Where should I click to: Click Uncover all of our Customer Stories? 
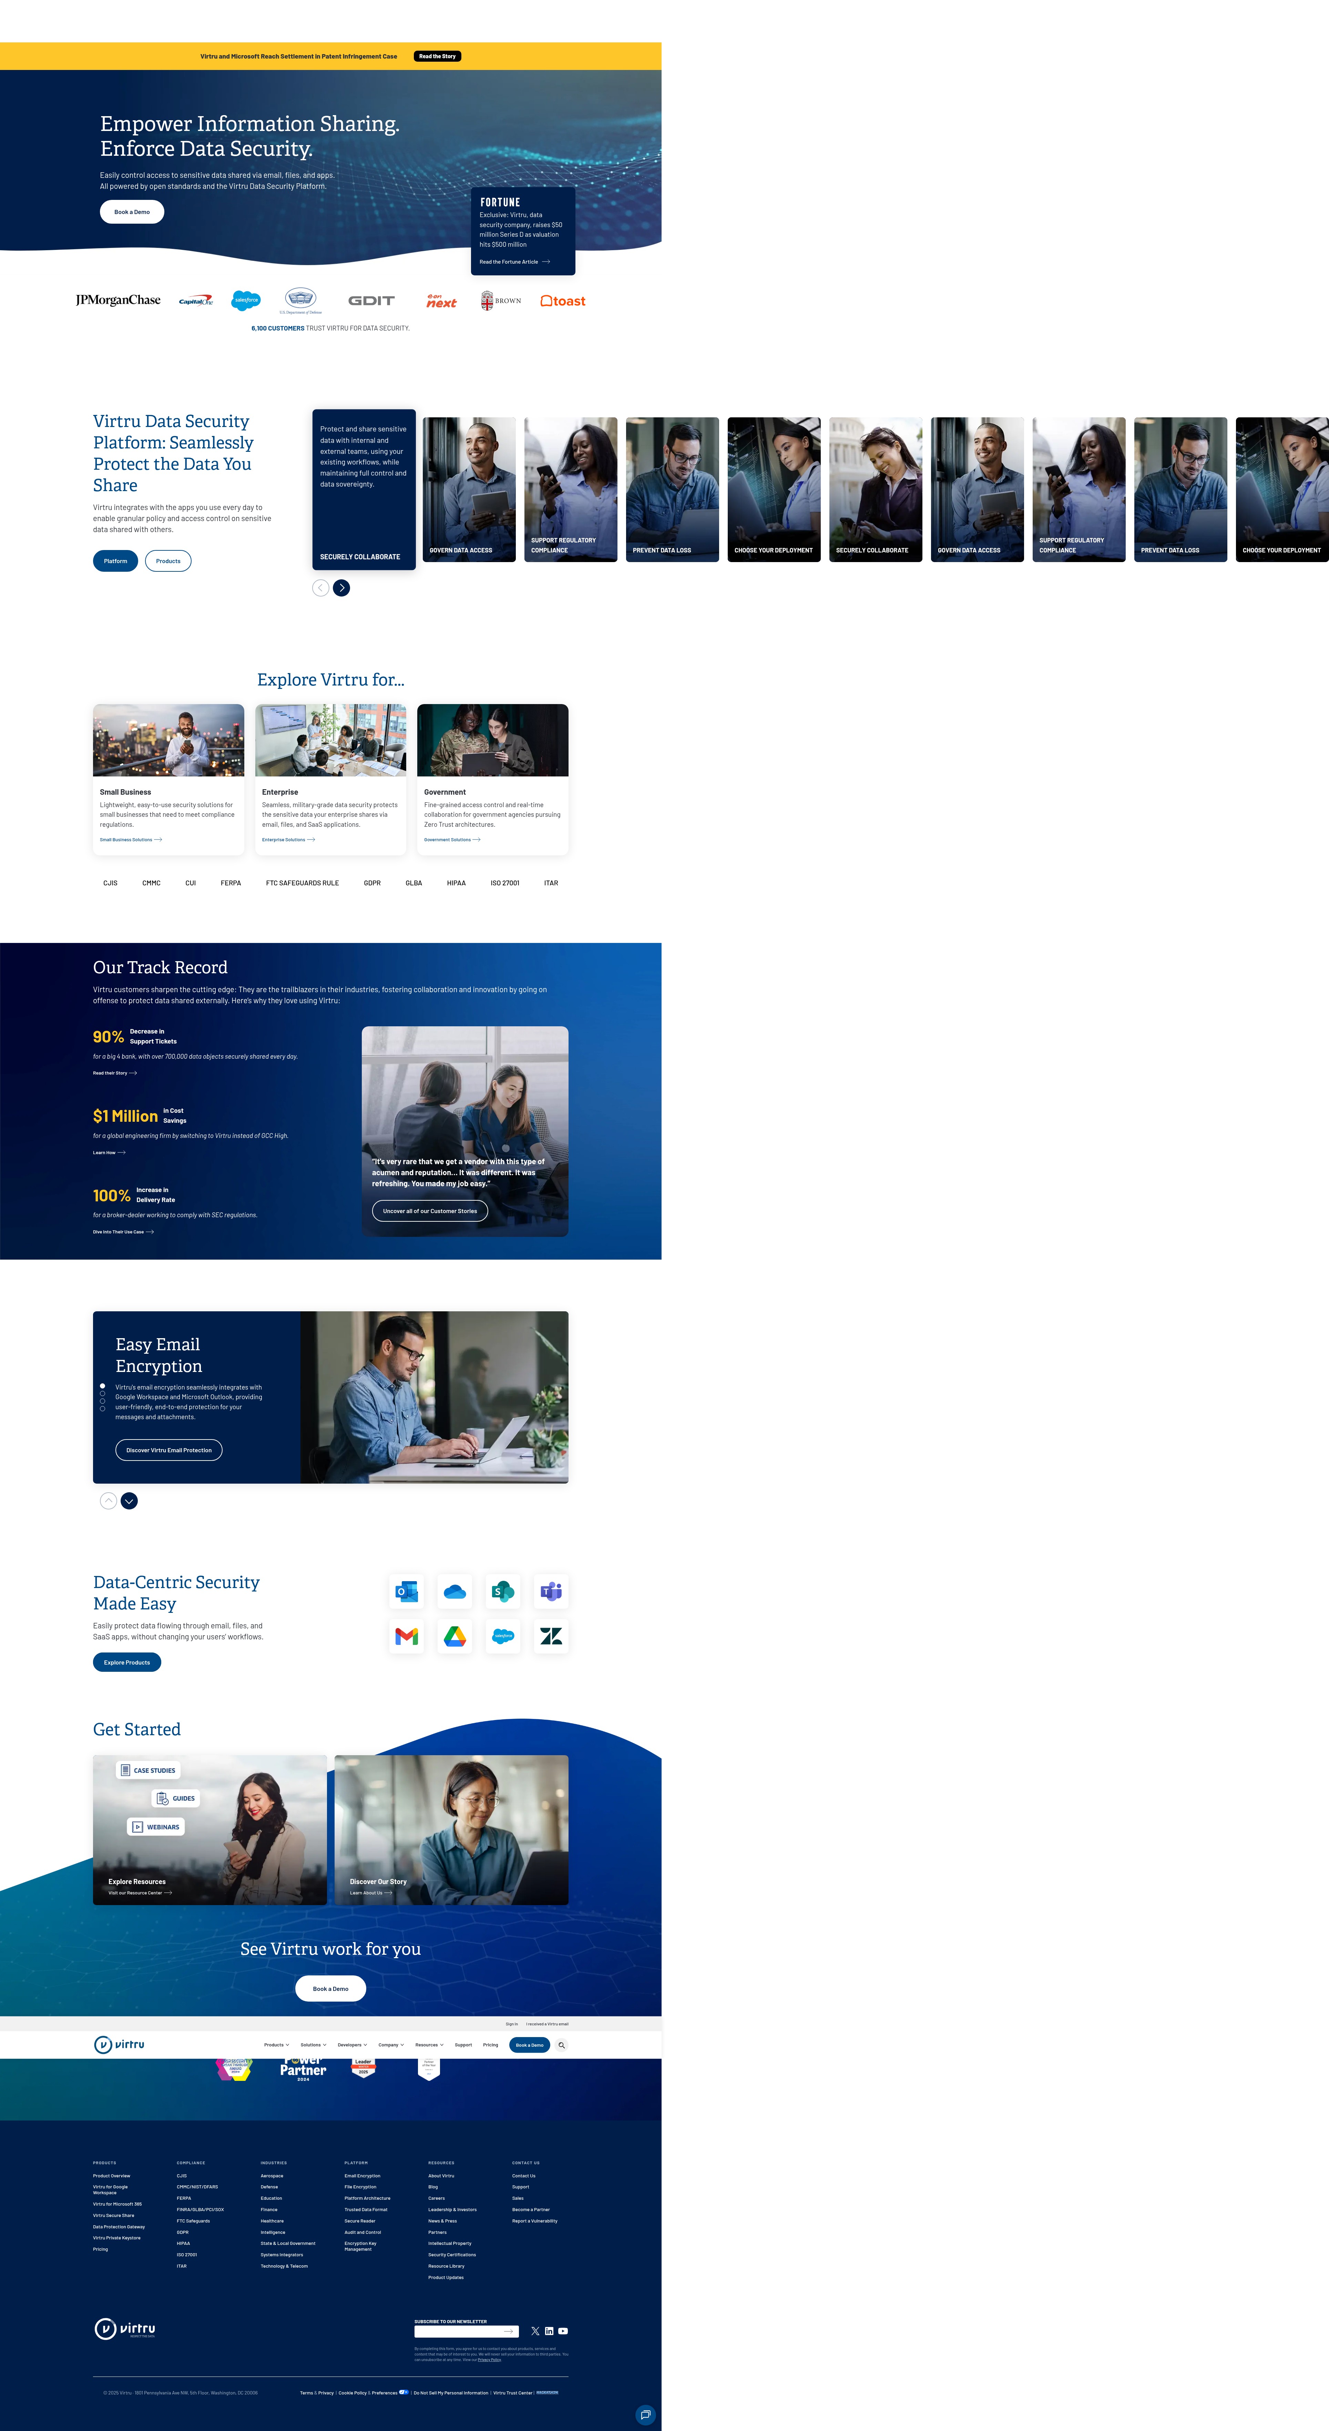point(430,1211)
